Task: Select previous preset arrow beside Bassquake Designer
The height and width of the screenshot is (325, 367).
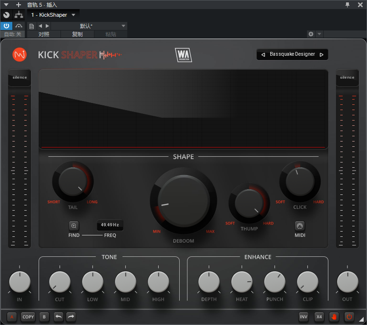Action: [x=263, y=54]
